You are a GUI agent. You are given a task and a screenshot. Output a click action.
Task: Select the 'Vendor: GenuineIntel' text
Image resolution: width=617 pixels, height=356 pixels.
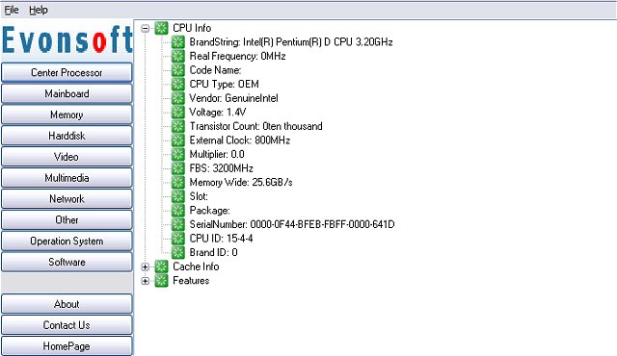233,98
